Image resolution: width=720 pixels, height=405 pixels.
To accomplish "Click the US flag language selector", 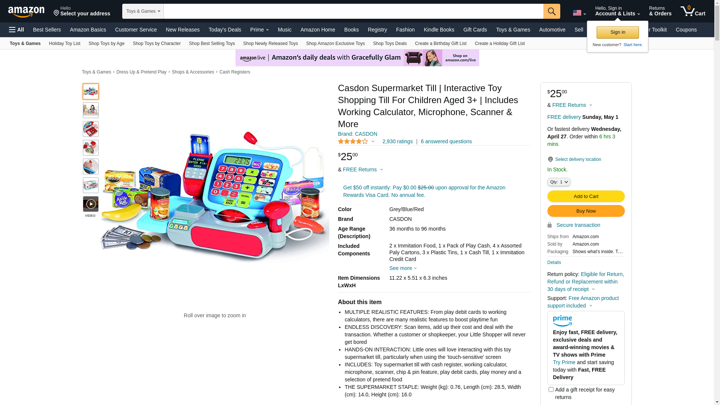I will point(579,13).
